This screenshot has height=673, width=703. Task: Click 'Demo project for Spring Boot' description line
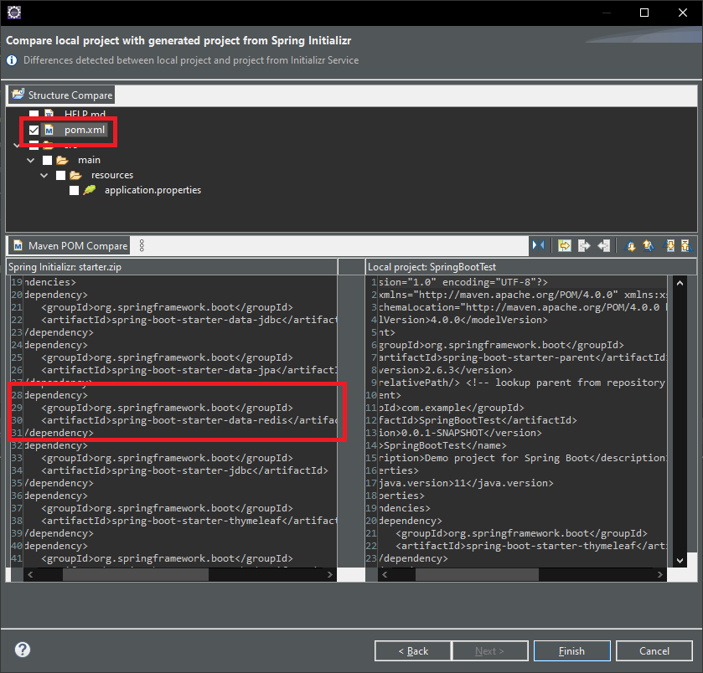523,458
